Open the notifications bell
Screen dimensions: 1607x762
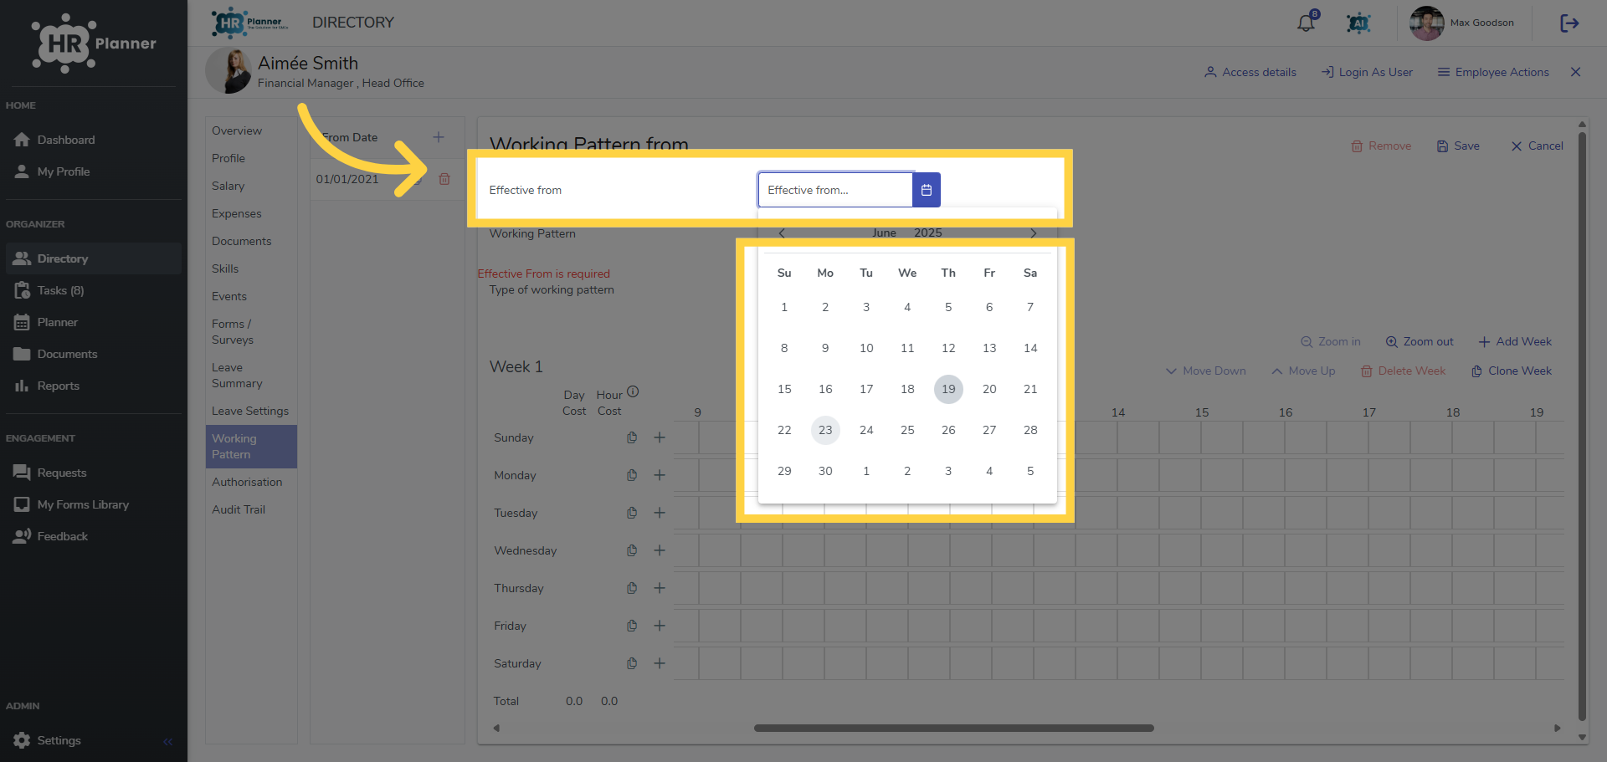pos(1306,23)
